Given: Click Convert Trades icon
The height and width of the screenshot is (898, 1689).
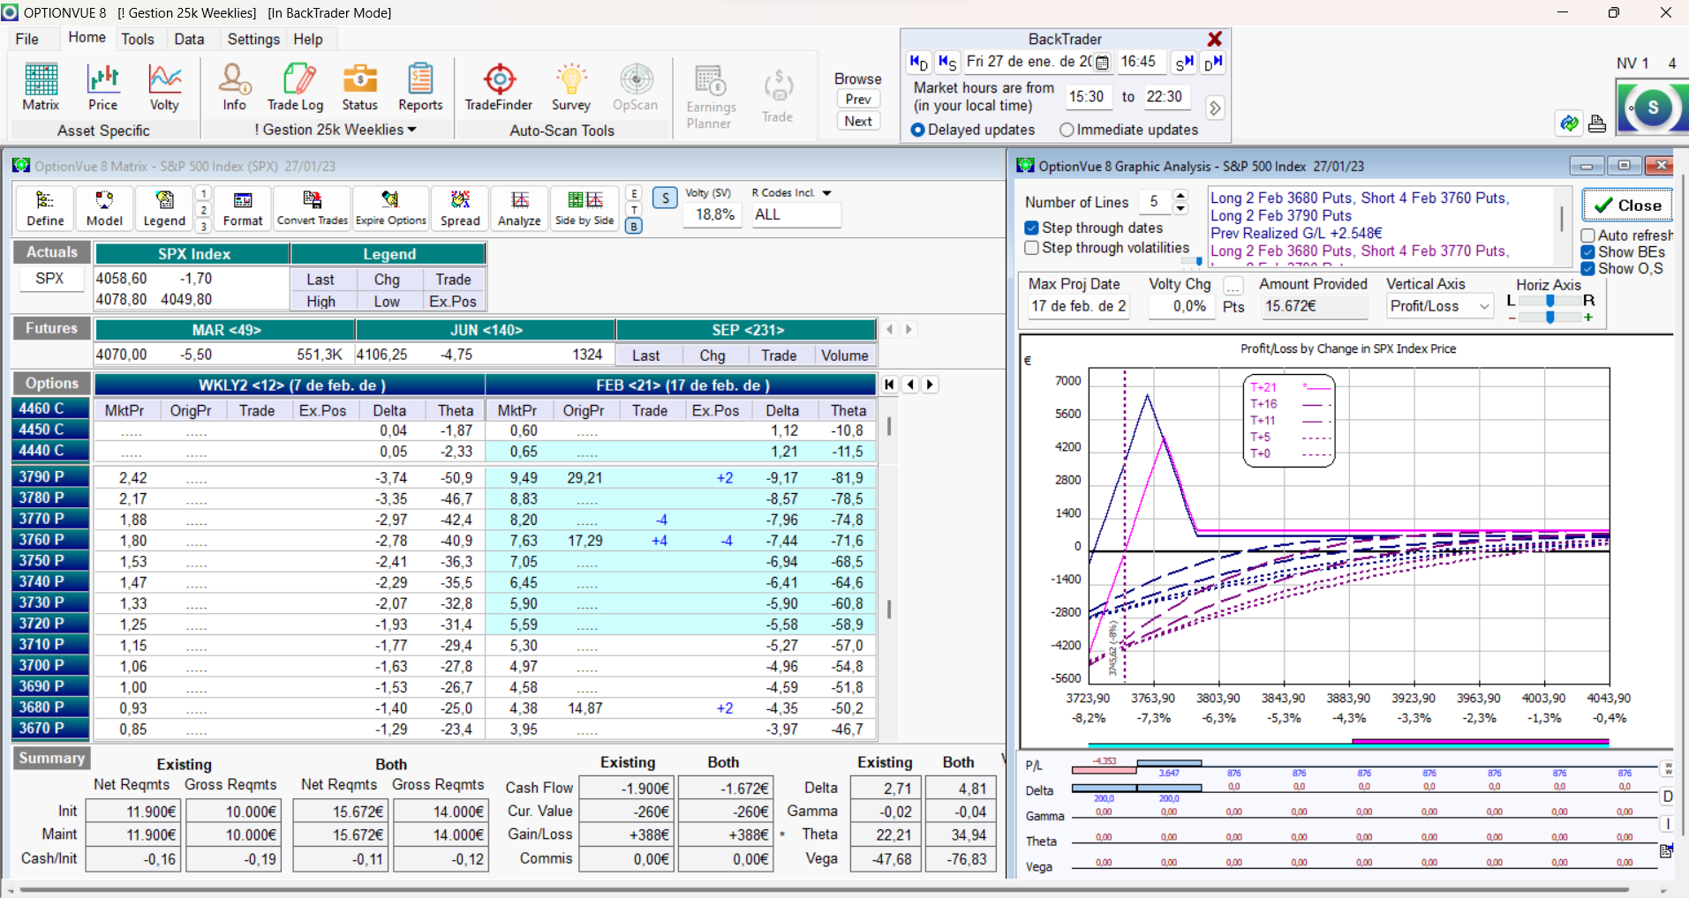Looking at the screenshot, I should point(313,209).
